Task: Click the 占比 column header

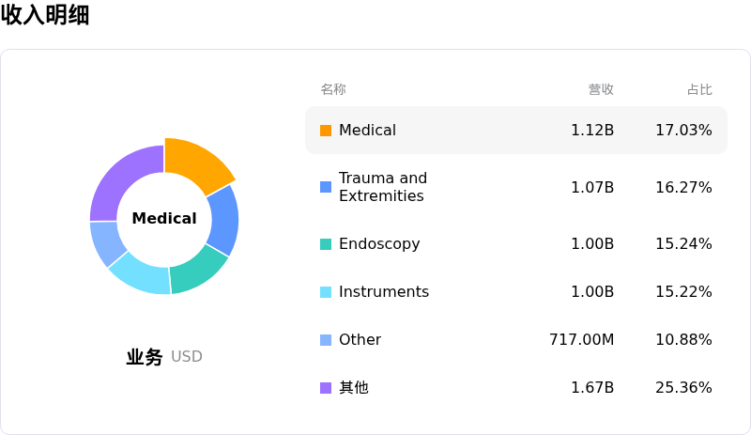Action: 699,89
